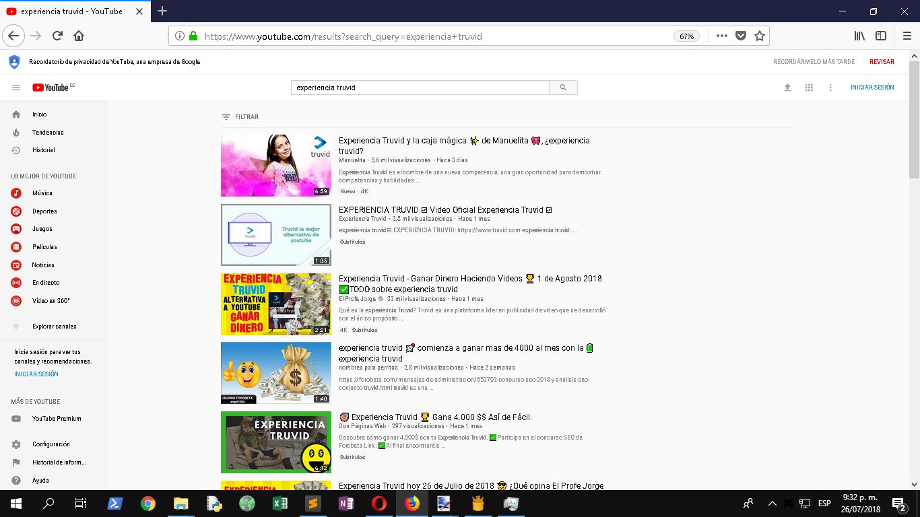Open the Ganar Dinero Haciendo Videos title
Viewport: 920px width, 517px height.
pyautogui.click(x=470, y=283)
